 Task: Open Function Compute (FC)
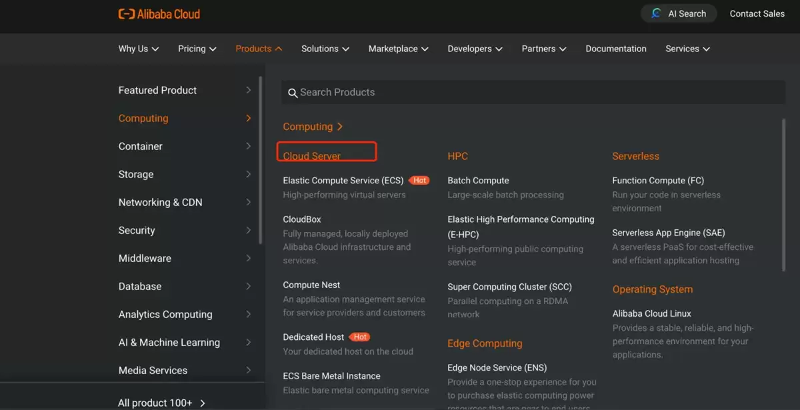pyautogui.click(x=658, y=181)
